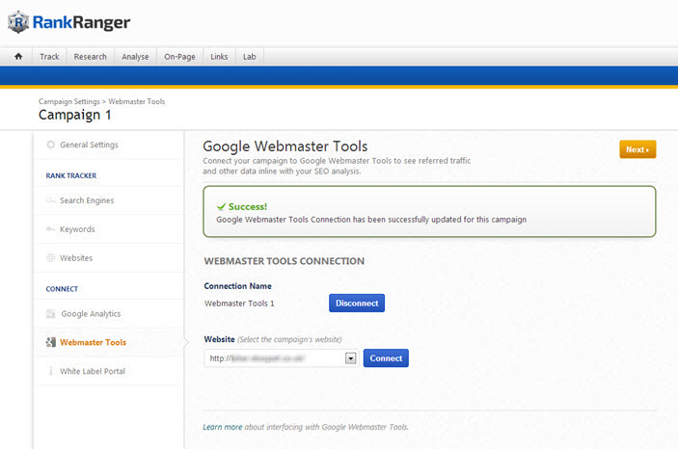This screenshot has height=449, width=678.
Task: Click the 'Connection Name' label
Action: coord(238,286)
